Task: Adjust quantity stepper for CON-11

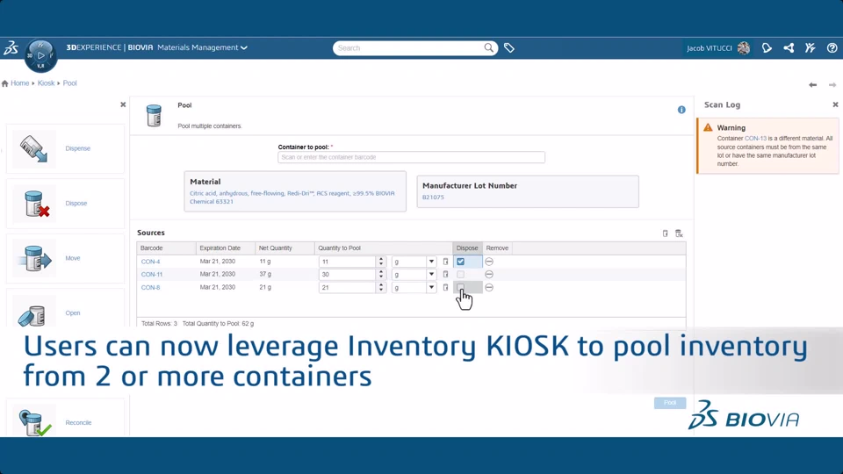Action: (381, 275)
